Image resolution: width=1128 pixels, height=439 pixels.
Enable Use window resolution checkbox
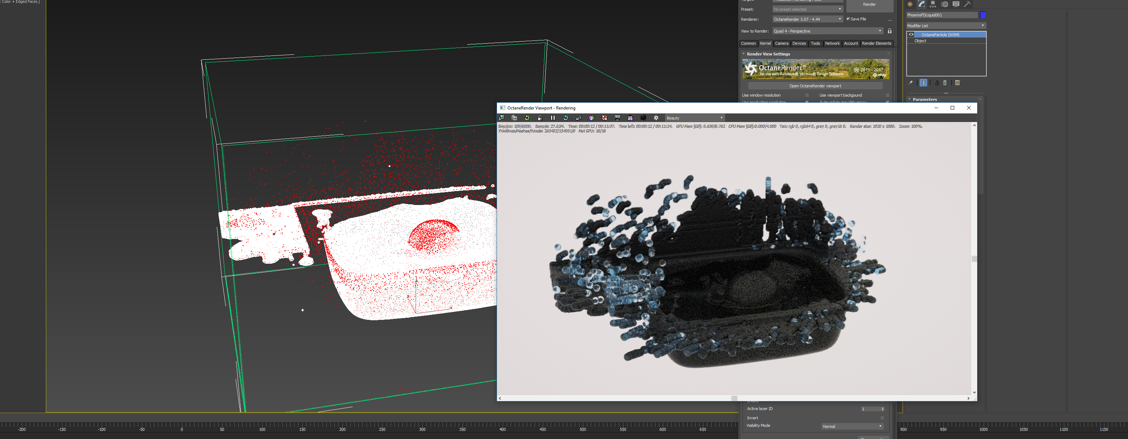tap(807, 95)
